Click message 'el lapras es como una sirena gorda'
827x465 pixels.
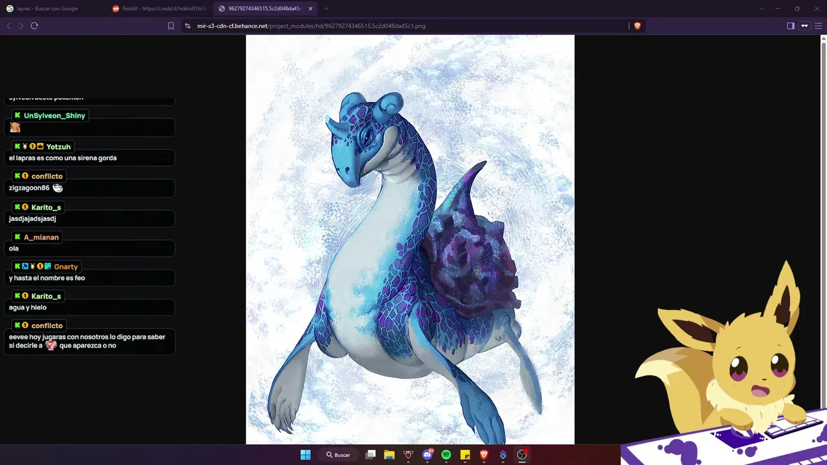click(63, 158)
